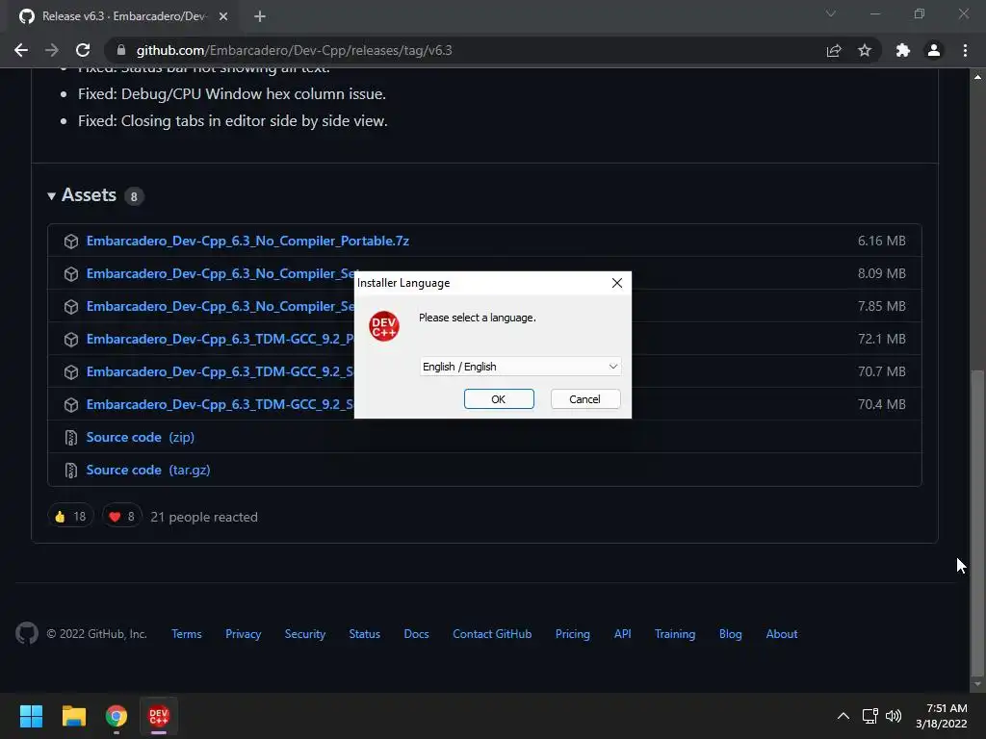Click the 21 people reacted text

pyautogui.click(x=204, y=517)
